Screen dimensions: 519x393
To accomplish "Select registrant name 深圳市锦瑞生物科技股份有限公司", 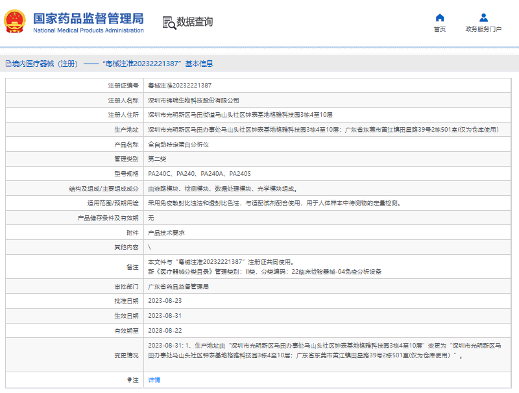I will tap(193, 101).
